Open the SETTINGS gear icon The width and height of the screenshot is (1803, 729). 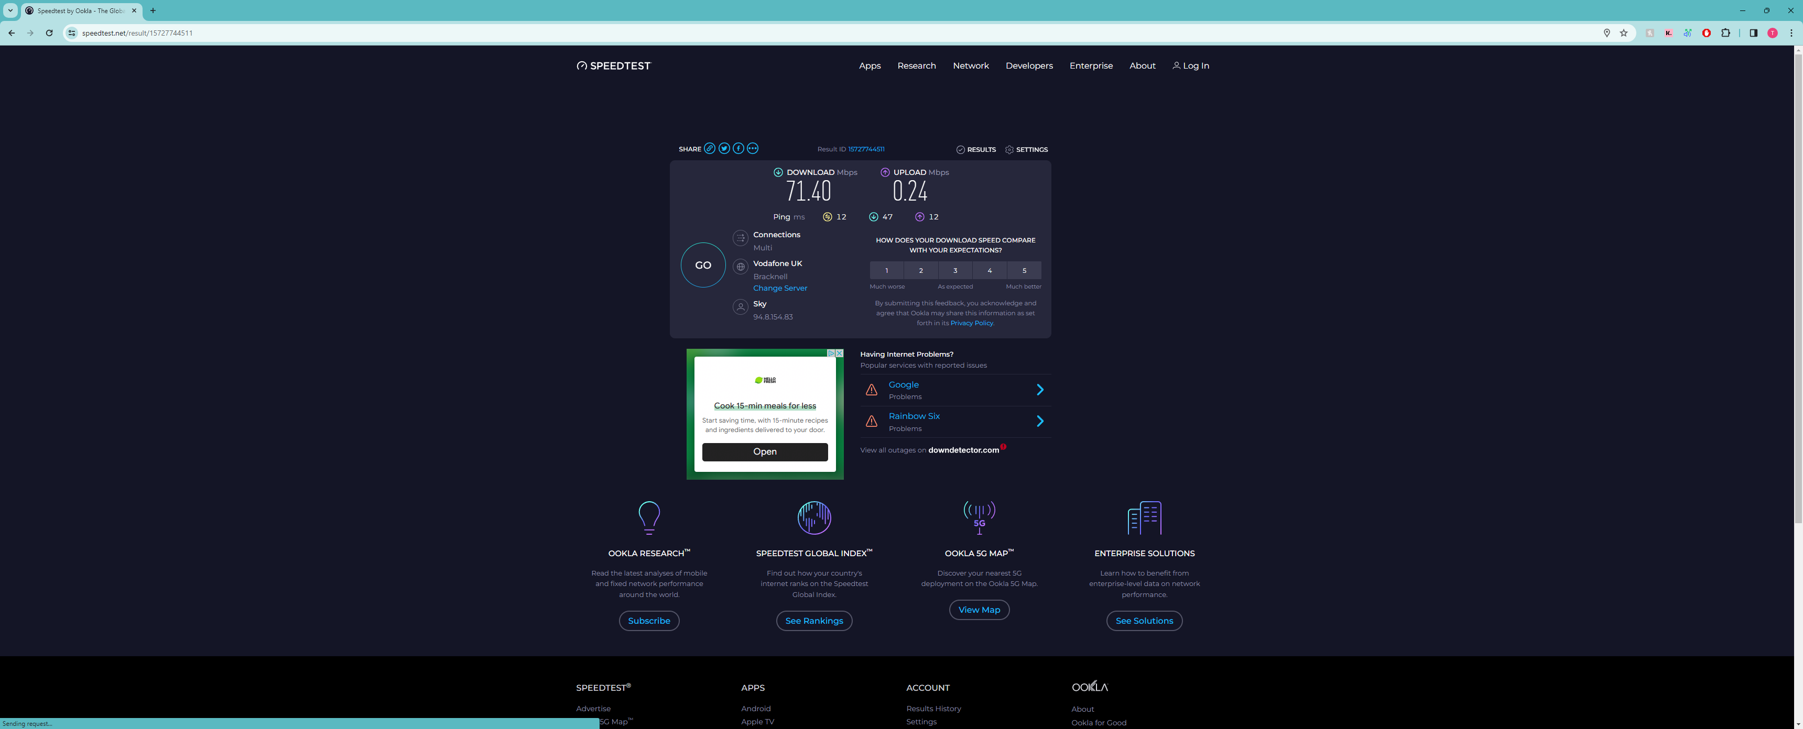[x=1008, y=150]
